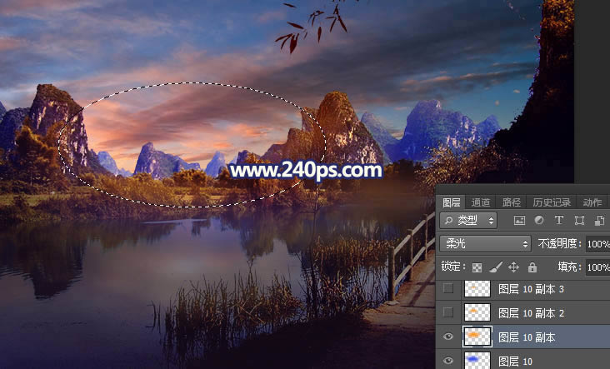
Task: Lock image pixels brush icon
Action: (495, 267)
